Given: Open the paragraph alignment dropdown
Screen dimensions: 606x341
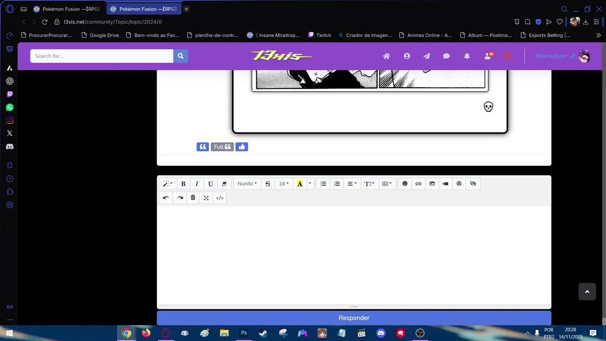Looking at the screenshot, I should [352, 184].
